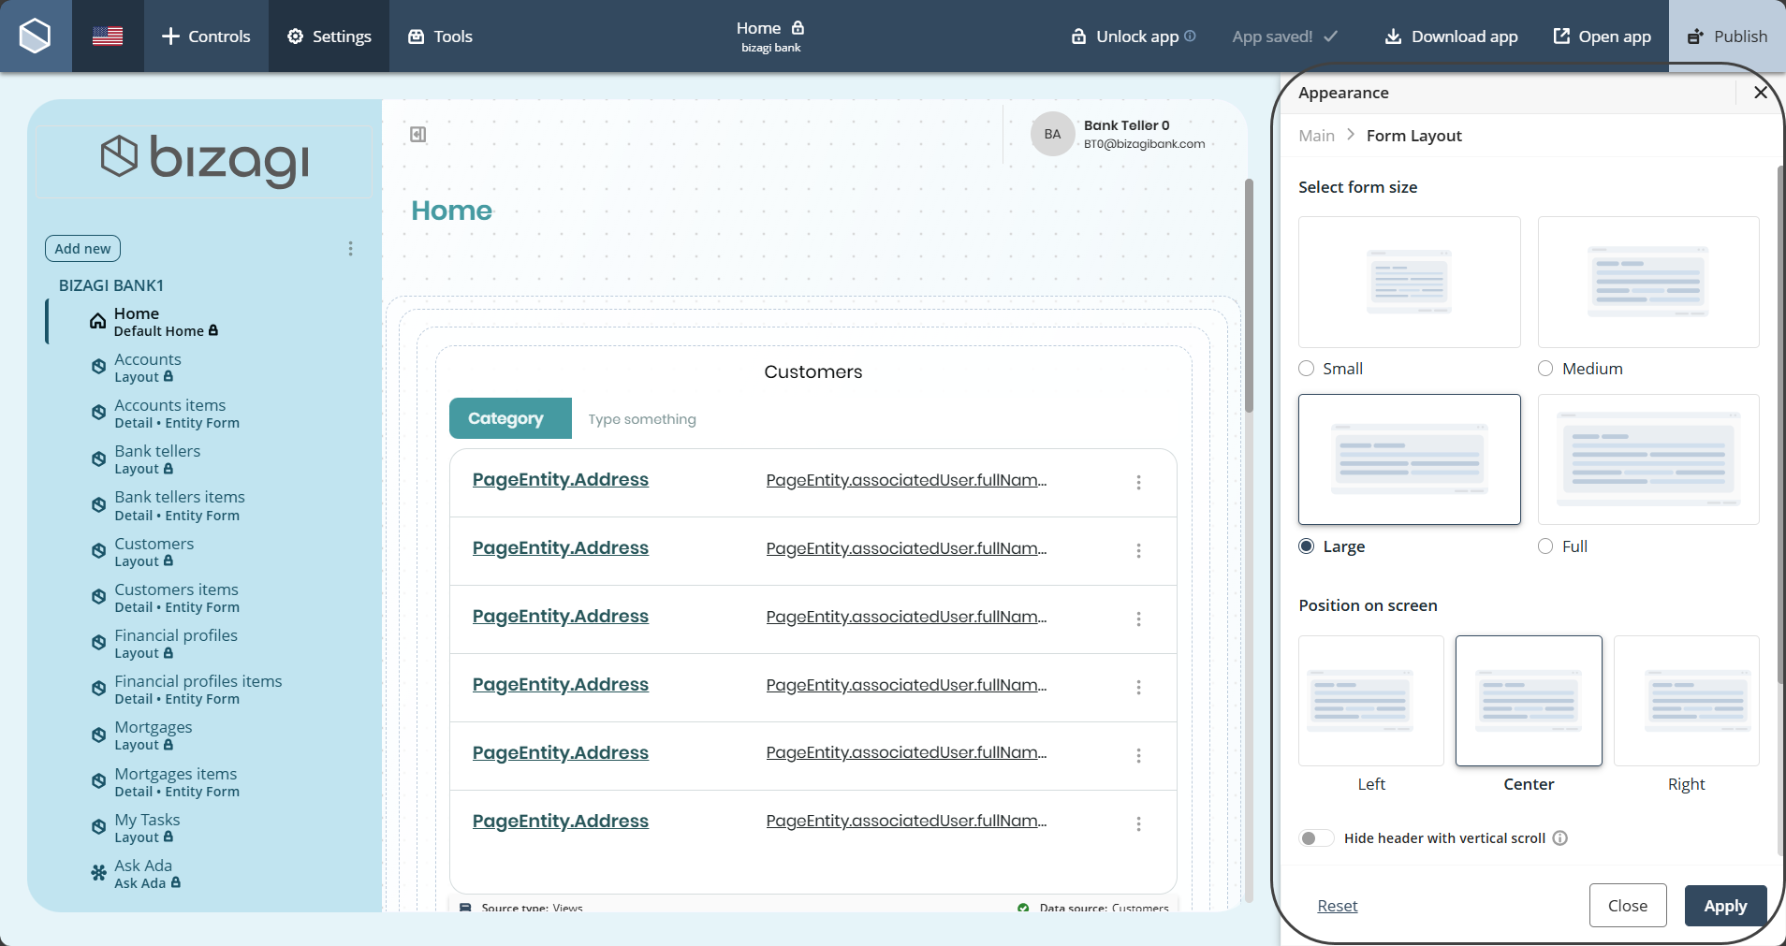Screen dimensions: 1786x946
Task: Click the canvas vertical scrollbar
Action: coord(1249,295)
